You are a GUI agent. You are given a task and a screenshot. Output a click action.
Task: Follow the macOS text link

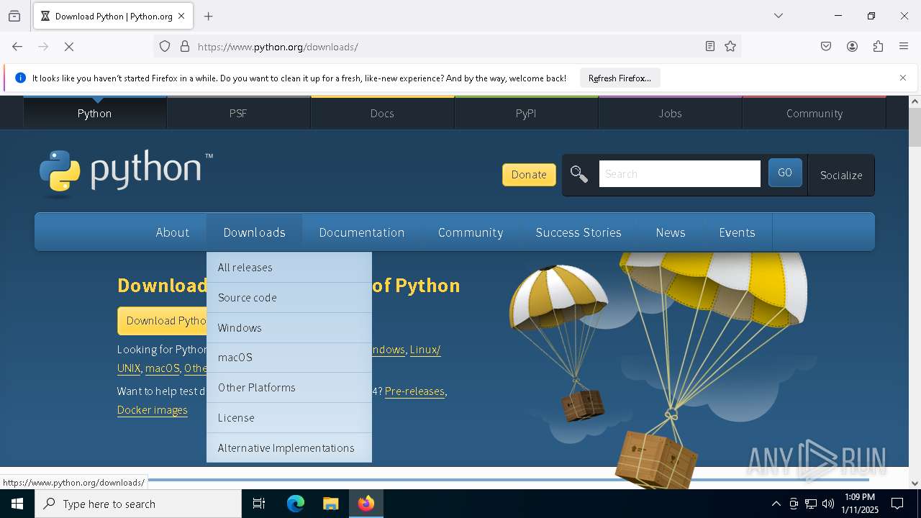pyautogui.click(x=163, y=368)
